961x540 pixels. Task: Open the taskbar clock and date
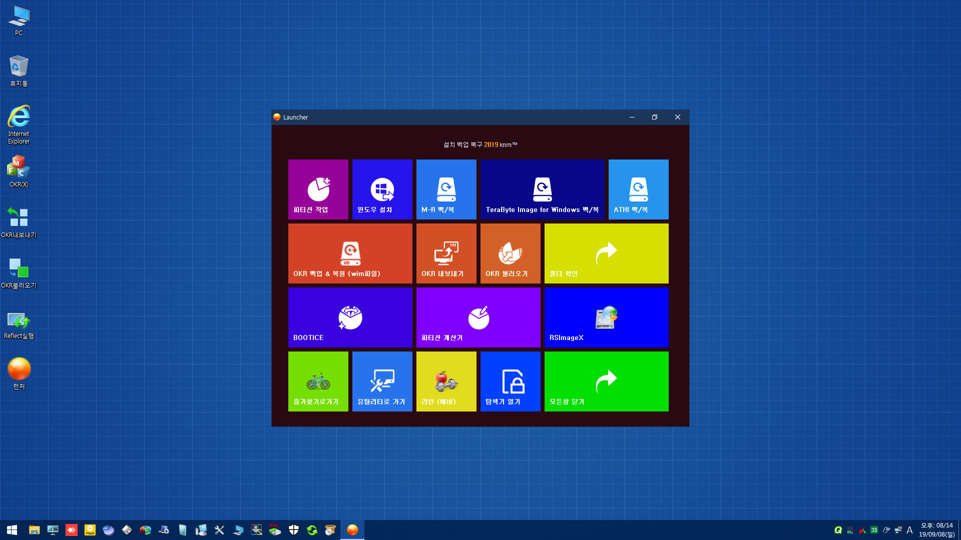tap(936, 530)
